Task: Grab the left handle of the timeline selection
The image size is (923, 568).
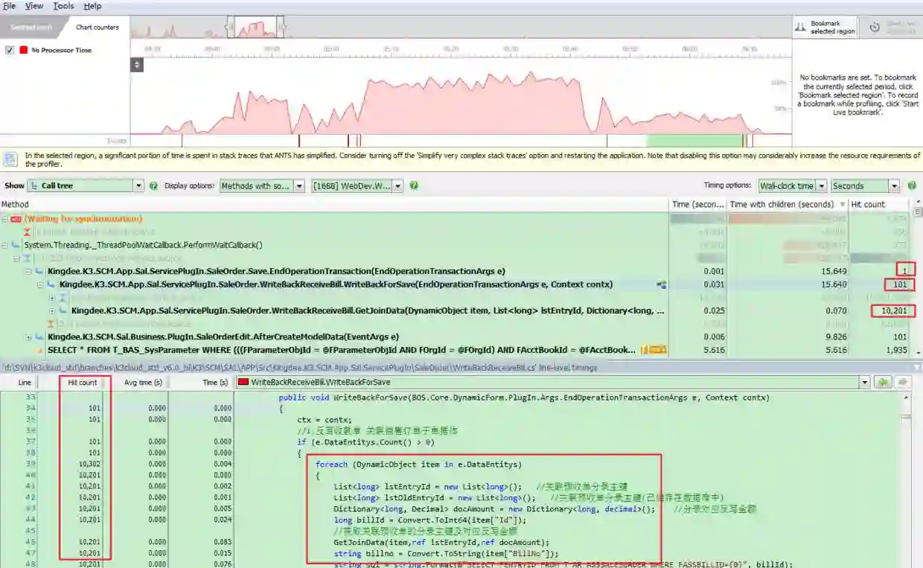Action: [x=231, y=28]
